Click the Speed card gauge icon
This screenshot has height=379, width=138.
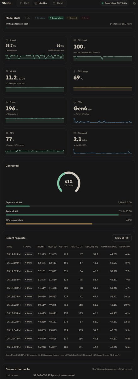7,40
